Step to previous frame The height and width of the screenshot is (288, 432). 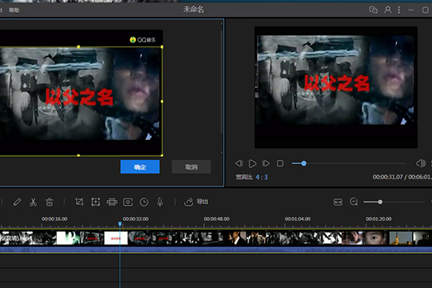coord(239,163)
